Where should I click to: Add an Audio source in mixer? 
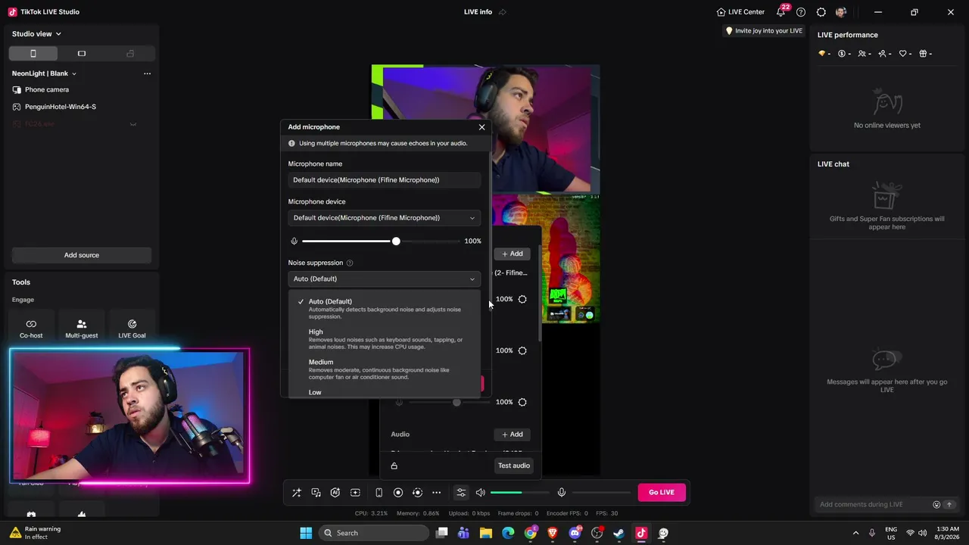[513, 434]
